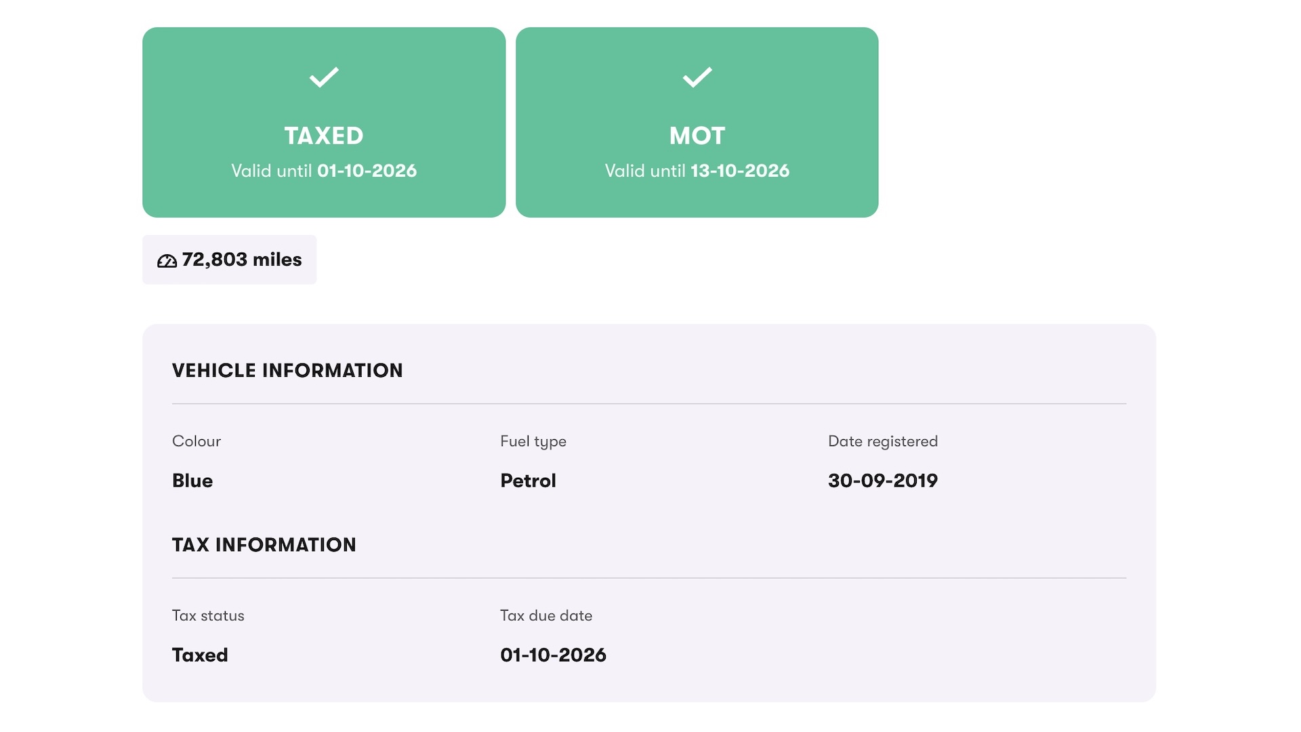Click the Tax due date value 01-10-2026
The width and height of the screenshot is (1301, 732).
coord(553,655)
